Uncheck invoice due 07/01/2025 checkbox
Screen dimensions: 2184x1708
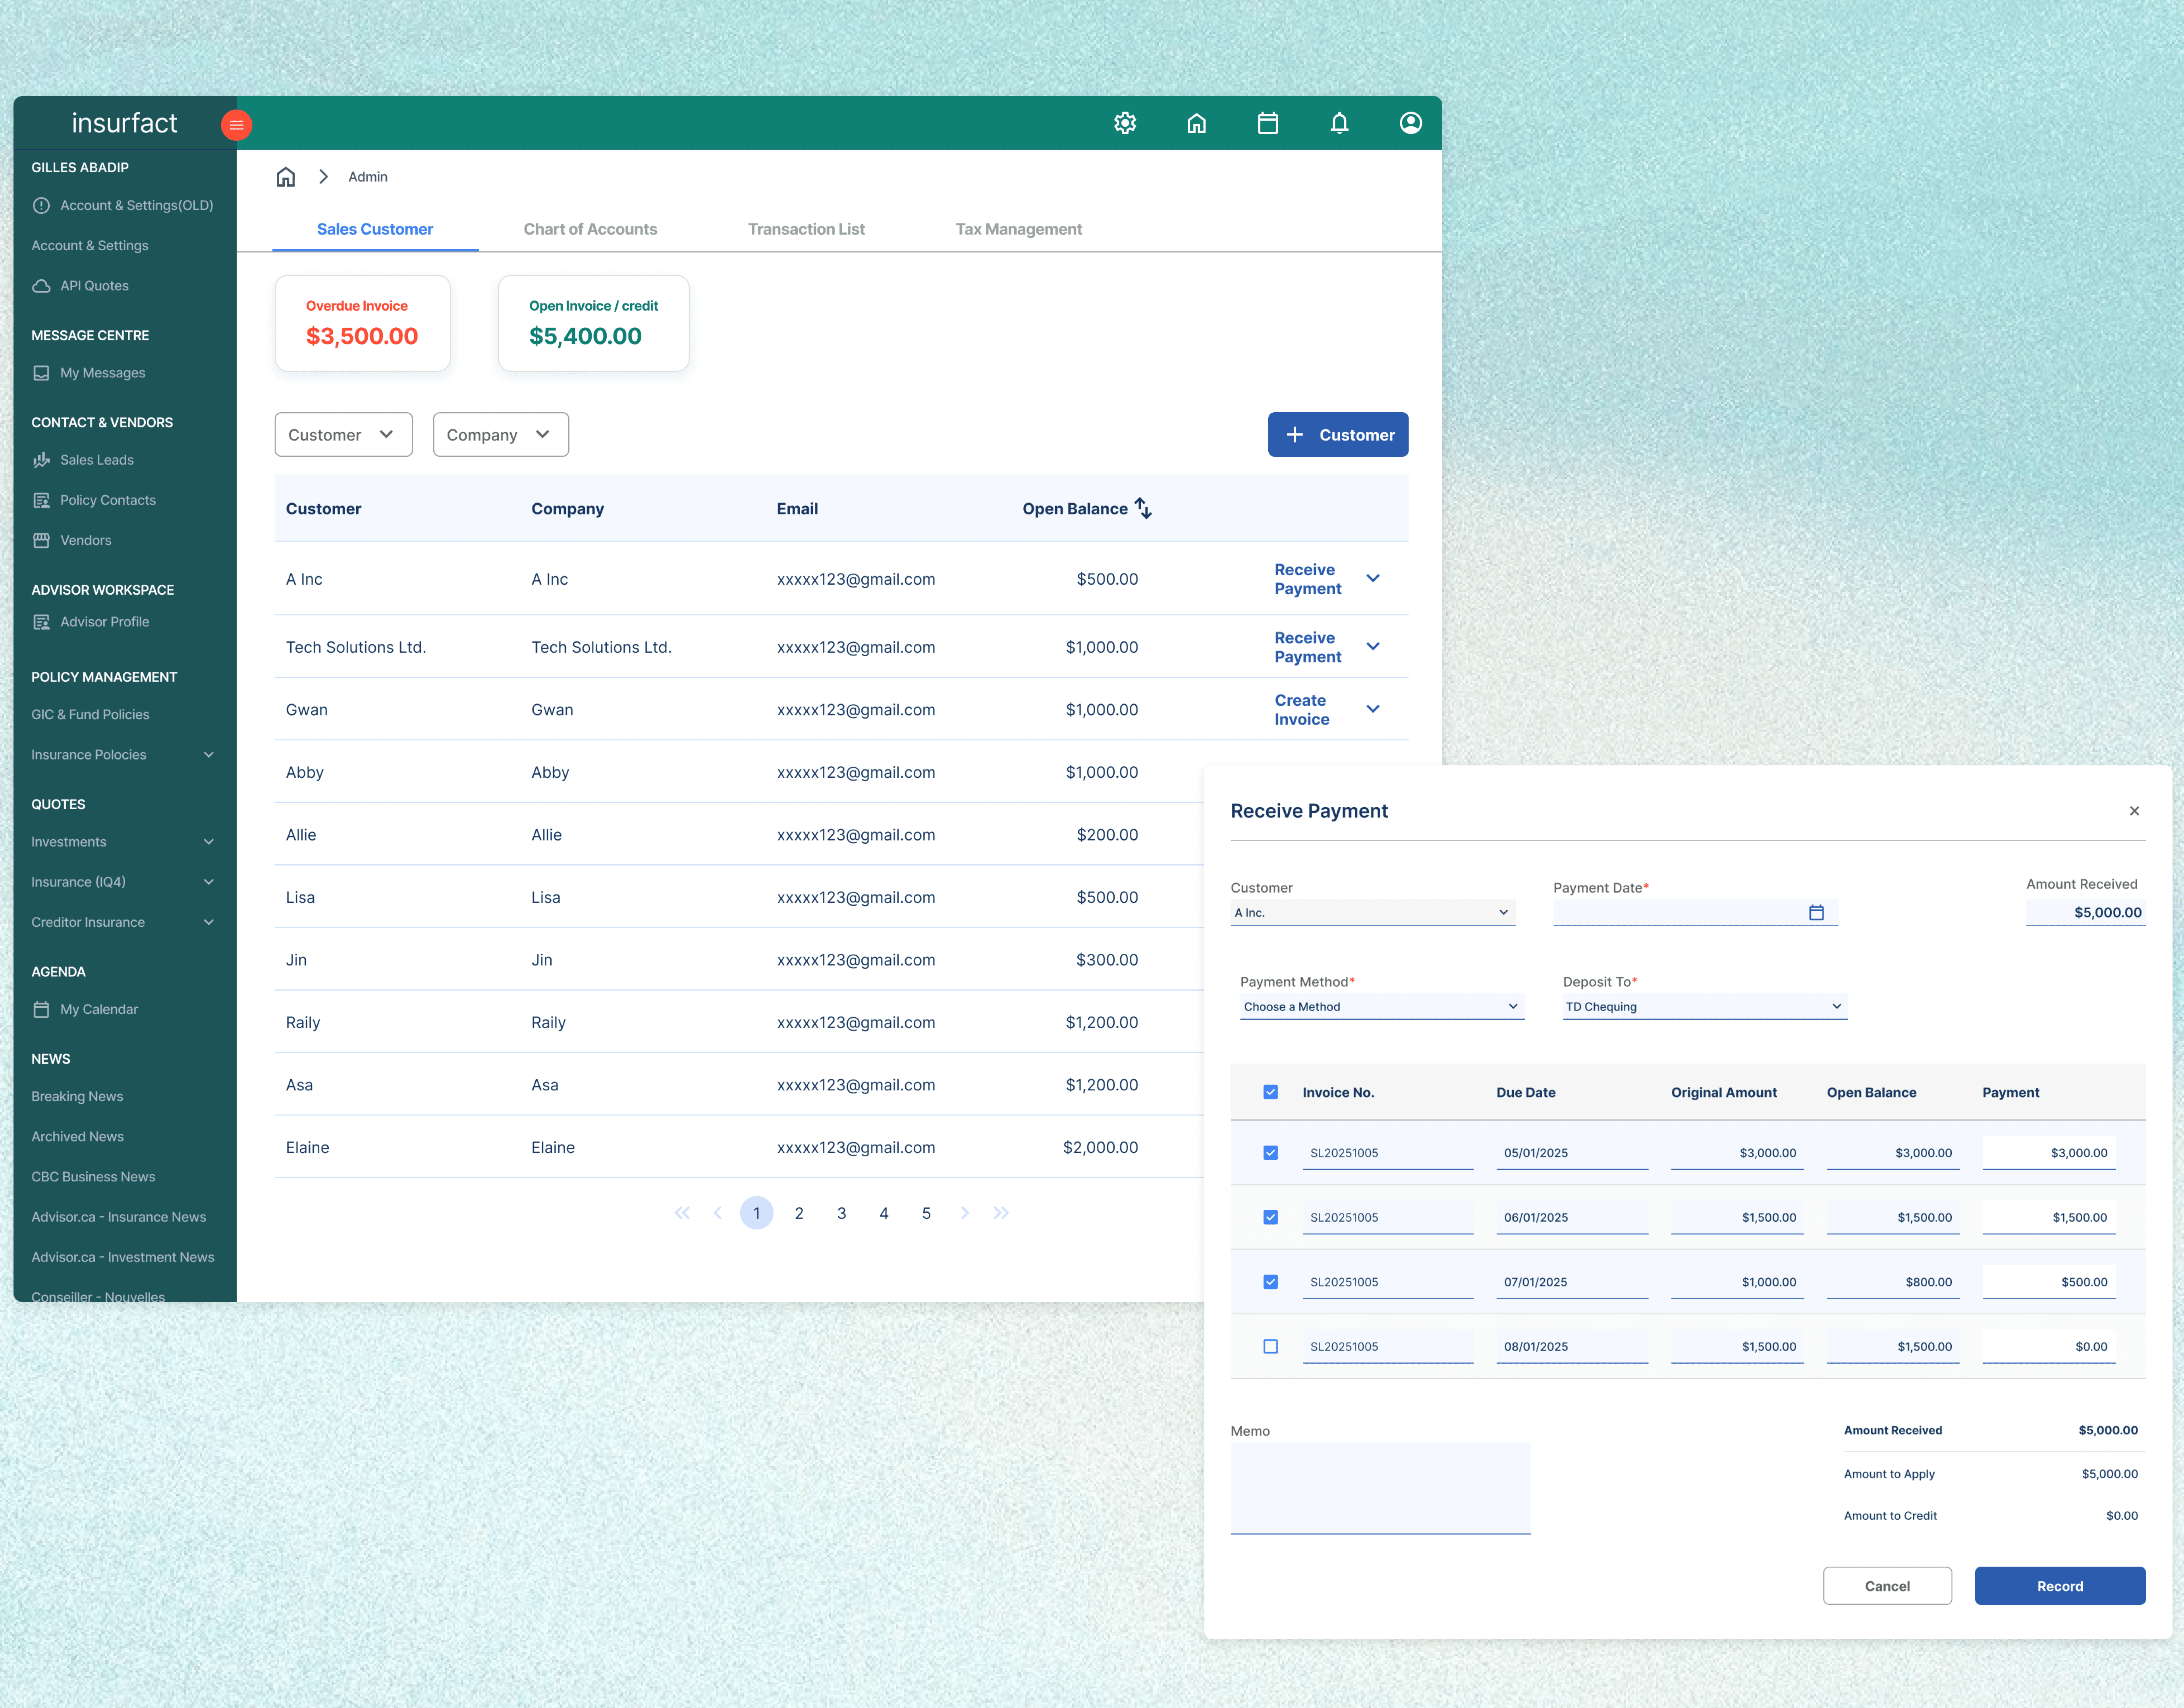pos(1270,1282)
